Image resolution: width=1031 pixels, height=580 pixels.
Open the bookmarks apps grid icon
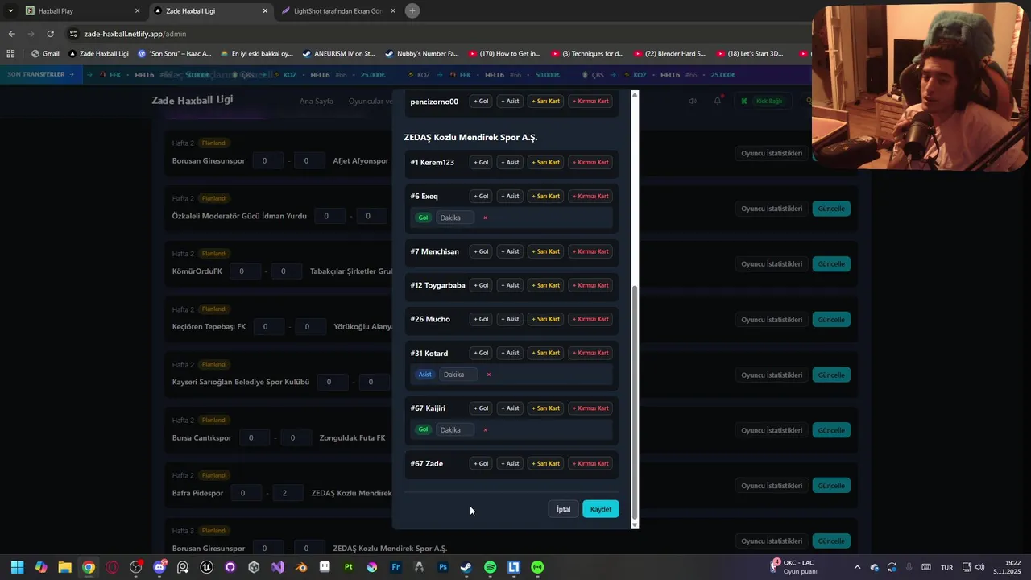(10, 54)
